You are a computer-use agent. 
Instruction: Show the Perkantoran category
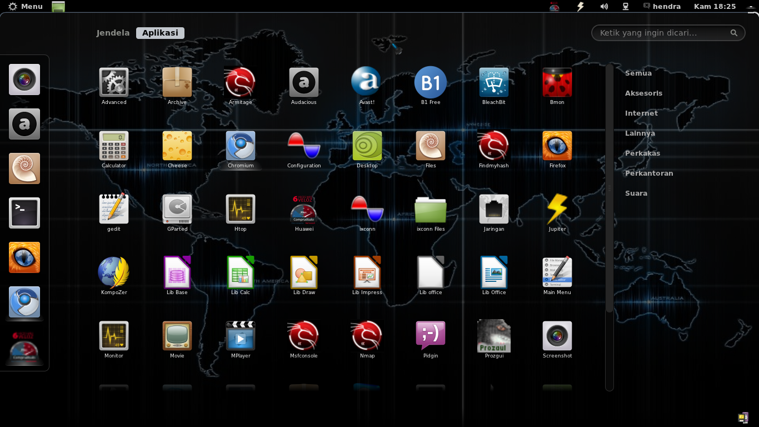pyautogui.click(x=649, y=173)
